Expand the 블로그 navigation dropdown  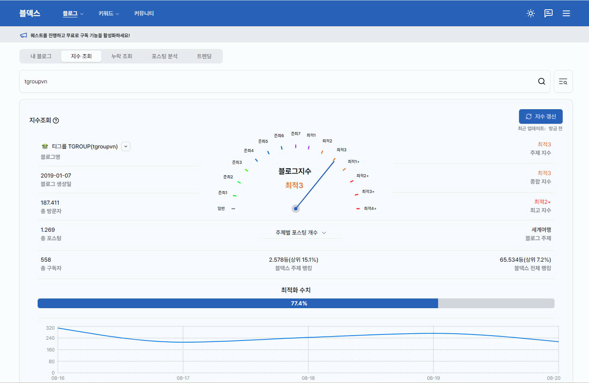click(73, 13)
